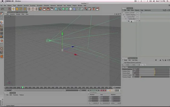Select the texture checkerboard sidebar icon
Screen dimensions: 170x107
2,48
